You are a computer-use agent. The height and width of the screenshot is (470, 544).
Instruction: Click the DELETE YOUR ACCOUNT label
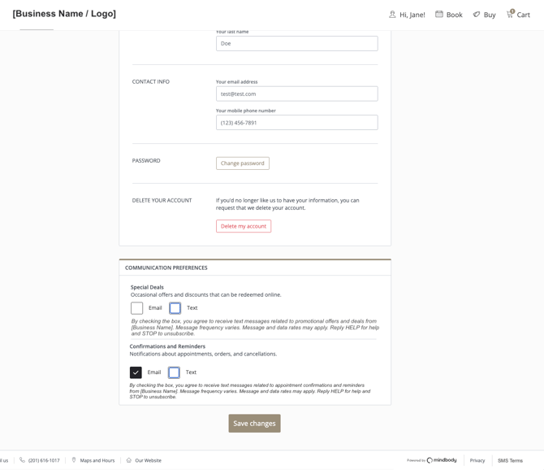click(x=162, y=200)
